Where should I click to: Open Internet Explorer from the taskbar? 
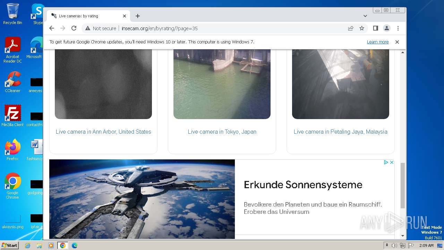[27, 245]
